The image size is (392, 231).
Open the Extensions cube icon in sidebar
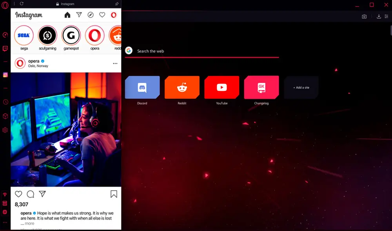pos(5,116)
